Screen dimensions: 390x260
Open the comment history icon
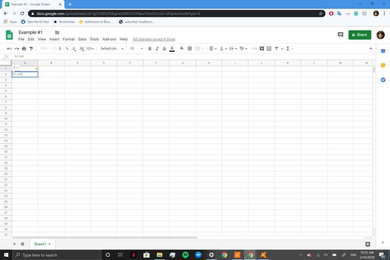[x=340, y=35]
